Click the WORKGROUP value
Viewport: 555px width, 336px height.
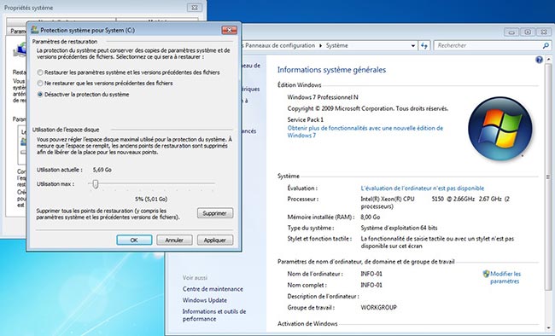click(x=378, y=307)
